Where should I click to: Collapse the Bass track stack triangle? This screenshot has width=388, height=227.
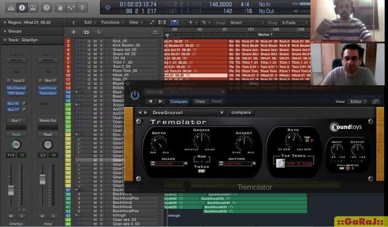(77, 92)
